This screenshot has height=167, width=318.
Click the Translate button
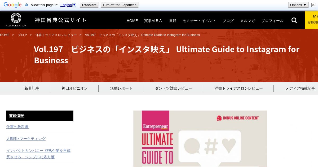click(89, 5)
